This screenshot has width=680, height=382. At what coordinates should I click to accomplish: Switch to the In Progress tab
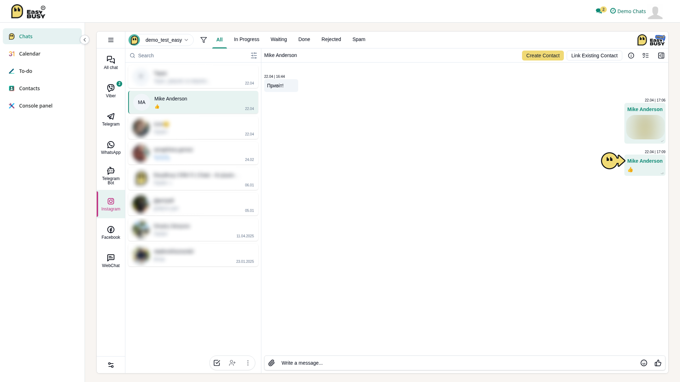[246, 39]
